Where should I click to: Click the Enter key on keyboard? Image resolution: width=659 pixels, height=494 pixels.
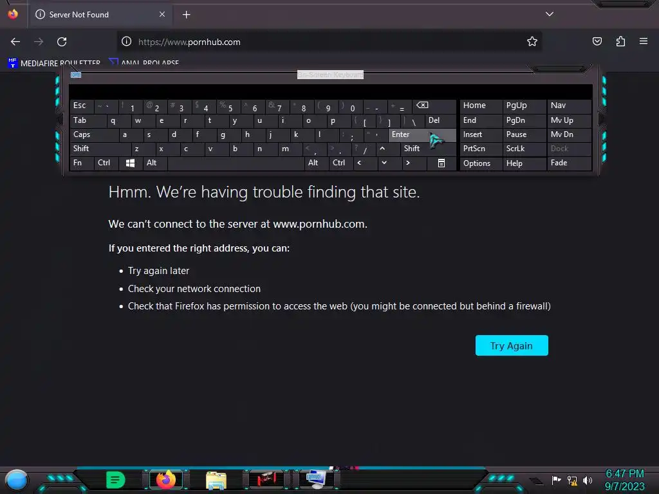point(422,134)
